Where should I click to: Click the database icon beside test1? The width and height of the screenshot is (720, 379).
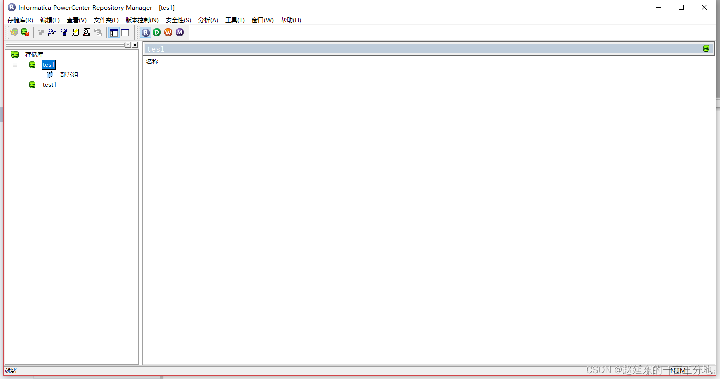[x=32, y=85]
